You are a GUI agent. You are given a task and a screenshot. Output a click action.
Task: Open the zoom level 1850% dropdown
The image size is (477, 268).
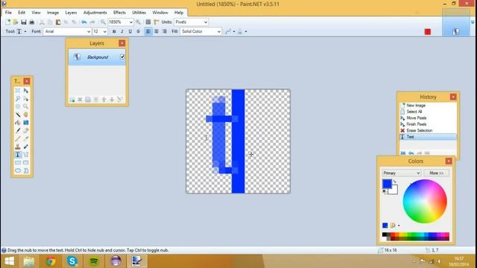click(131, 22)
